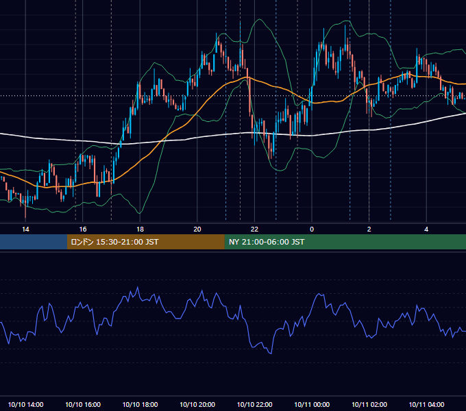Click the blue session bar left of ロンドン
Viewport: 466px width, 411px height.
34,242
